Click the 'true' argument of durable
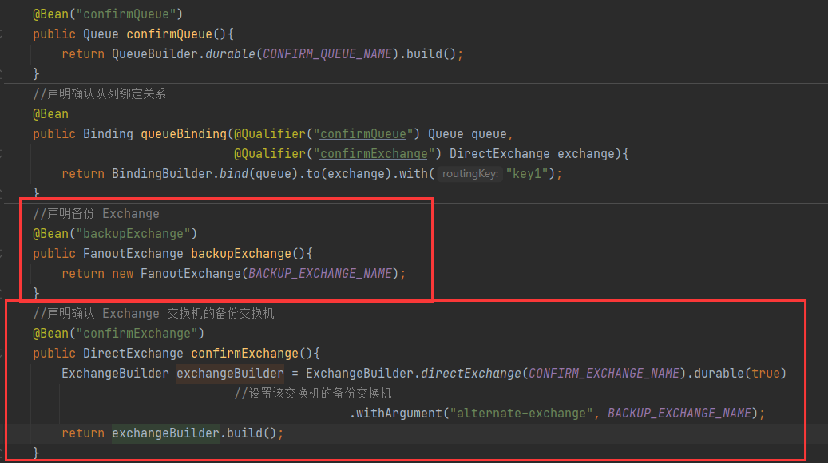Screen dimensions: 828x463 tap(766, 374)
